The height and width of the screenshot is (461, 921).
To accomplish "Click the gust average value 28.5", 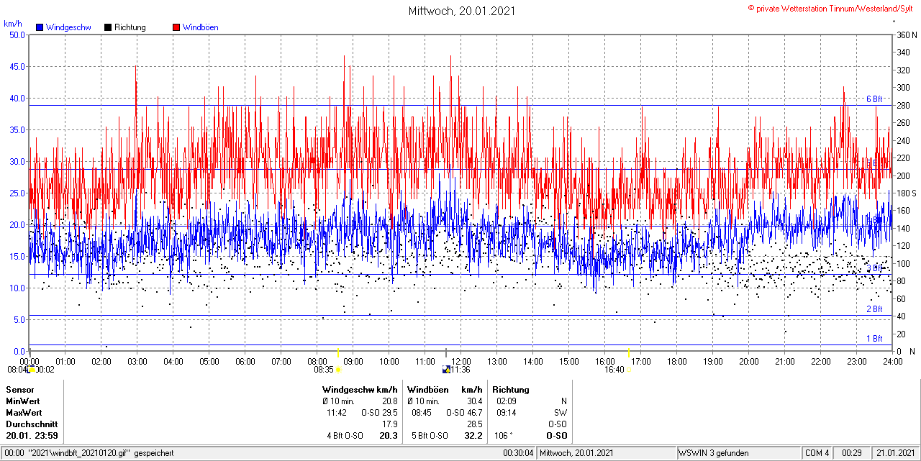I will point(474,424).
